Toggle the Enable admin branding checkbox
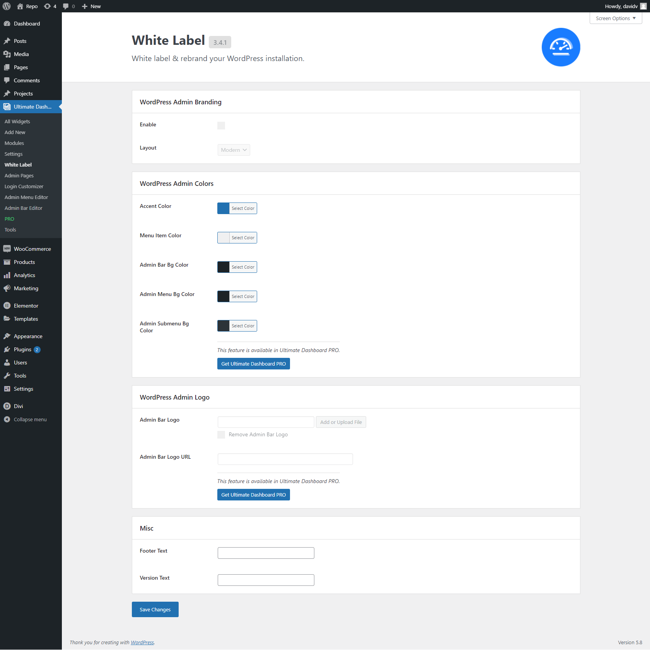Image resolution: width=650 pixels, height=650 pixels. tap(221, 126)
